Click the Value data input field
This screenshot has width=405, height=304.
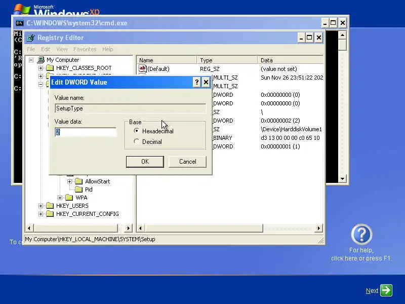(86, 132)
